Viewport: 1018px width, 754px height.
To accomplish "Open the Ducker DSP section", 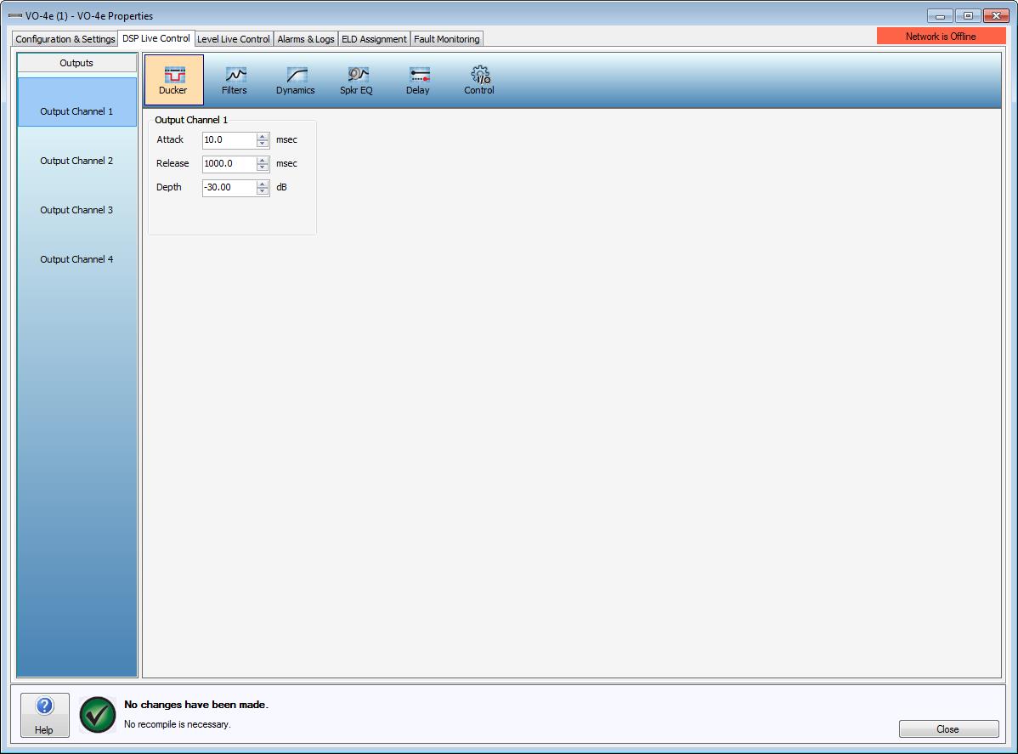I will [173, 80].
